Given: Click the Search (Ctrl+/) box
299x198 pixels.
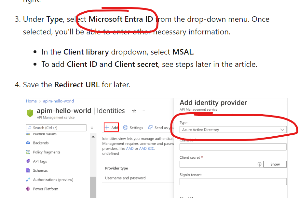Looking at the screenshot, I should (x=56, y=128).
